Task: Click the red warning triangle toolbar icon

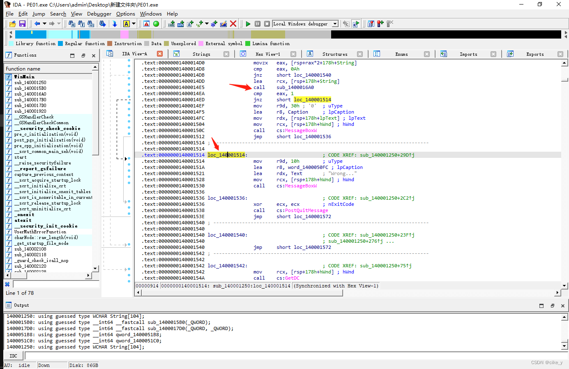Action: pyautogui.click(x=146, y=24)
